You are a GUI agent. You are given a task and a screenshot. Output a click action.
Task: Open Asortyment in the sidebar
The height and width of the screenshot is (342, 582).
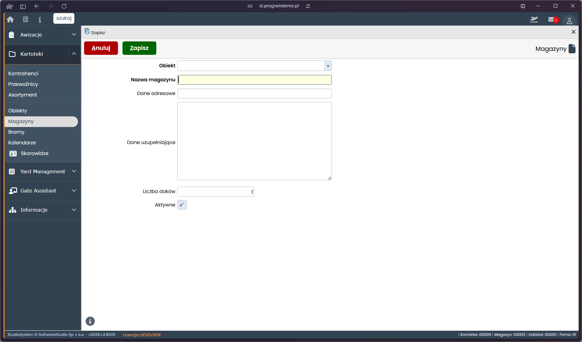point(23,95)
